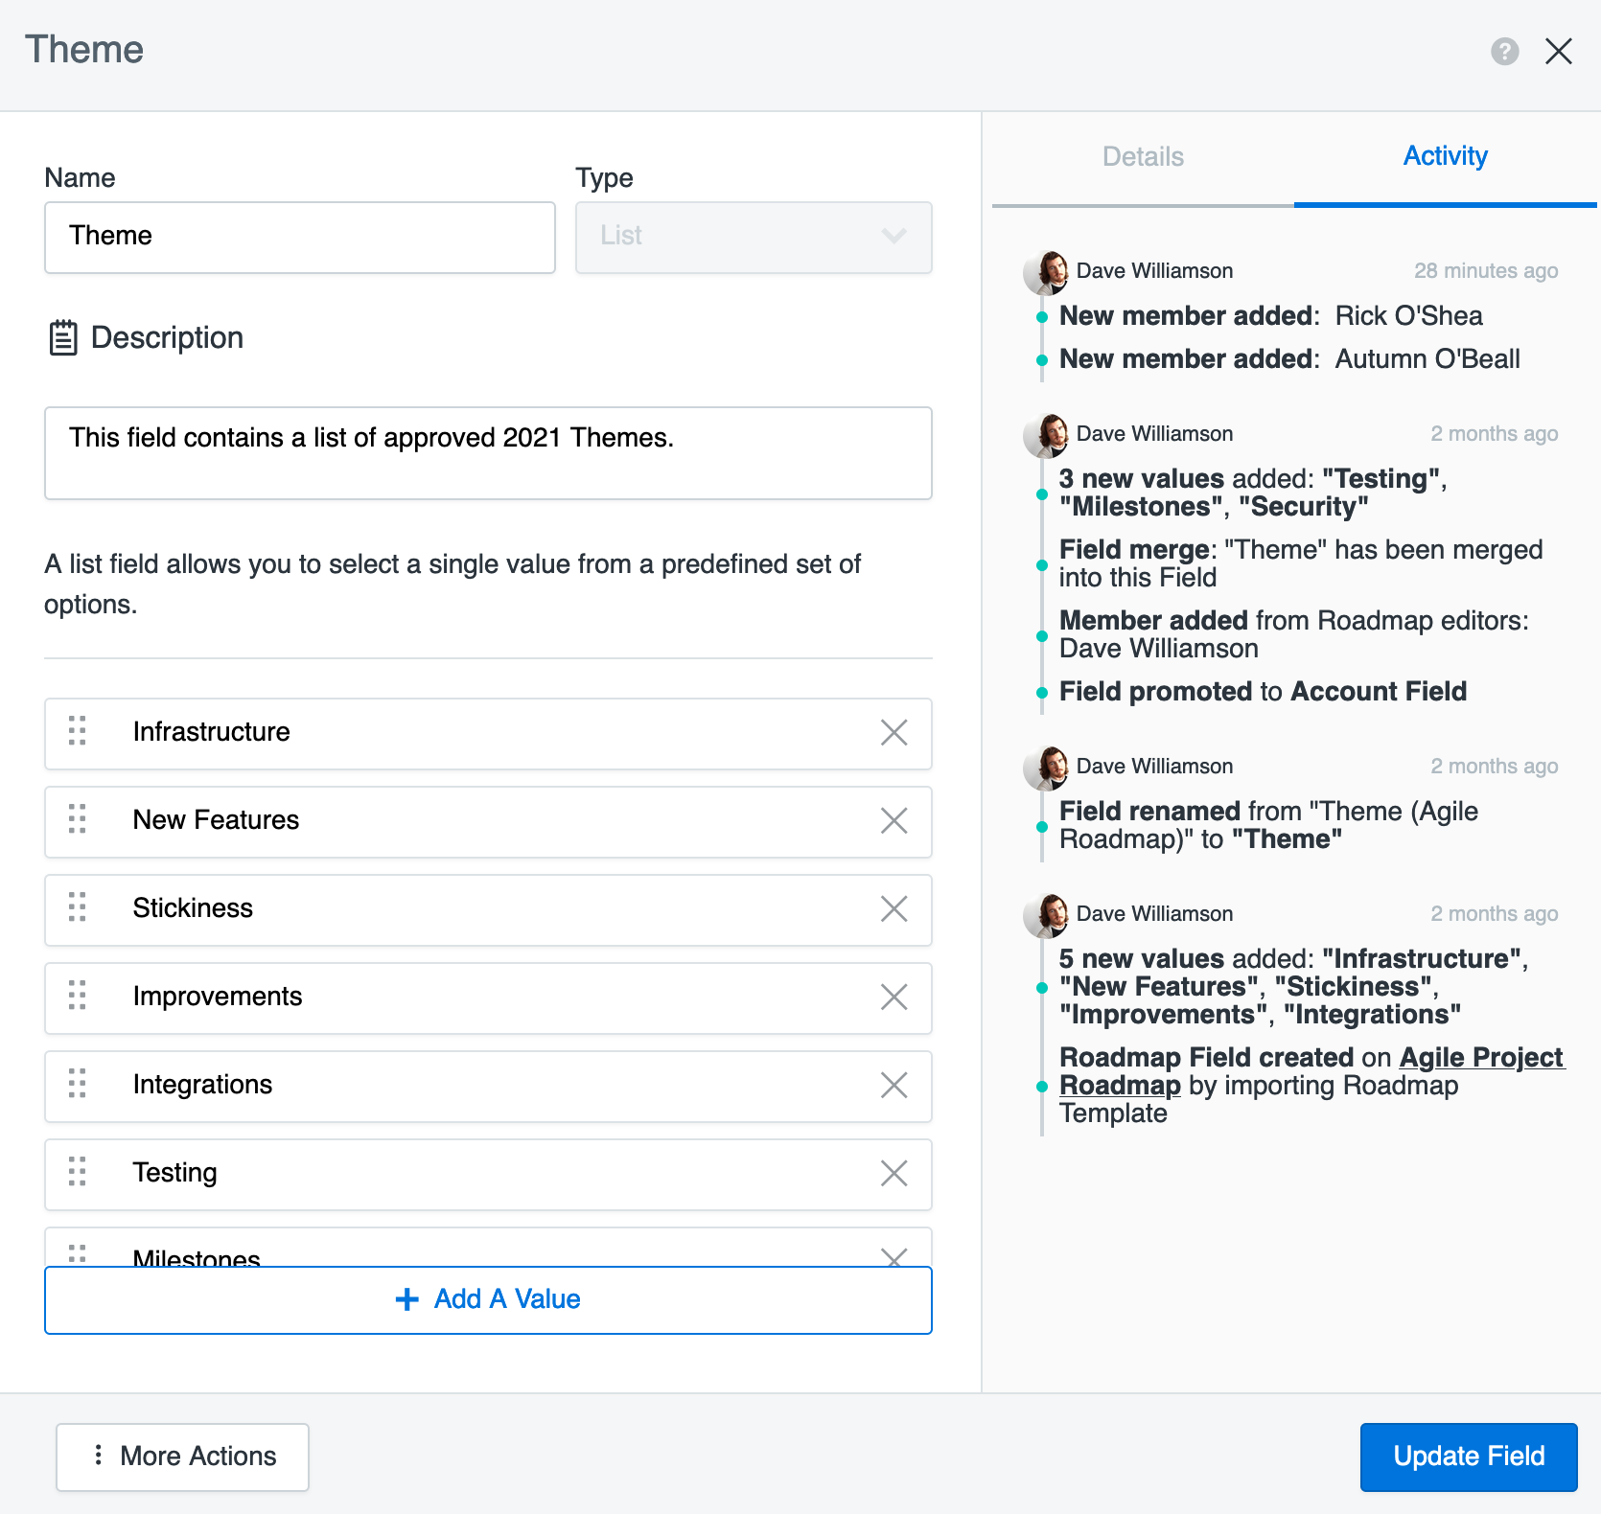The image size is (1601, 1514).
Task: Click the Update Field button
Action: [x=1468, y=1457]
